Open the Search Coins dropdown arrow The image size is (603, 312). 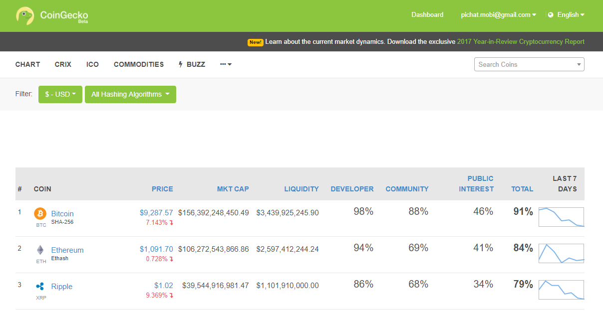579,64
